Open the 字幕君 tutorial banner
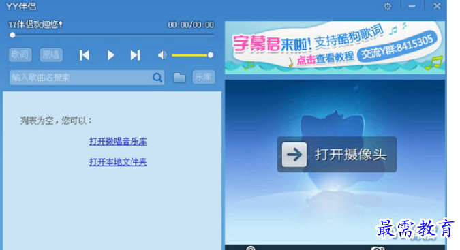 click(x=335, y=48)
